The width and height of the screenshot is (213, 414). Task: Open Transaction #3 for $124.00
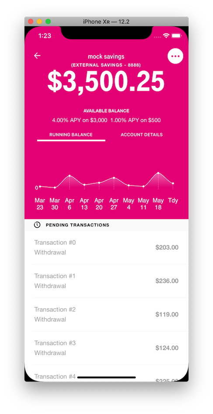[106, 348]
